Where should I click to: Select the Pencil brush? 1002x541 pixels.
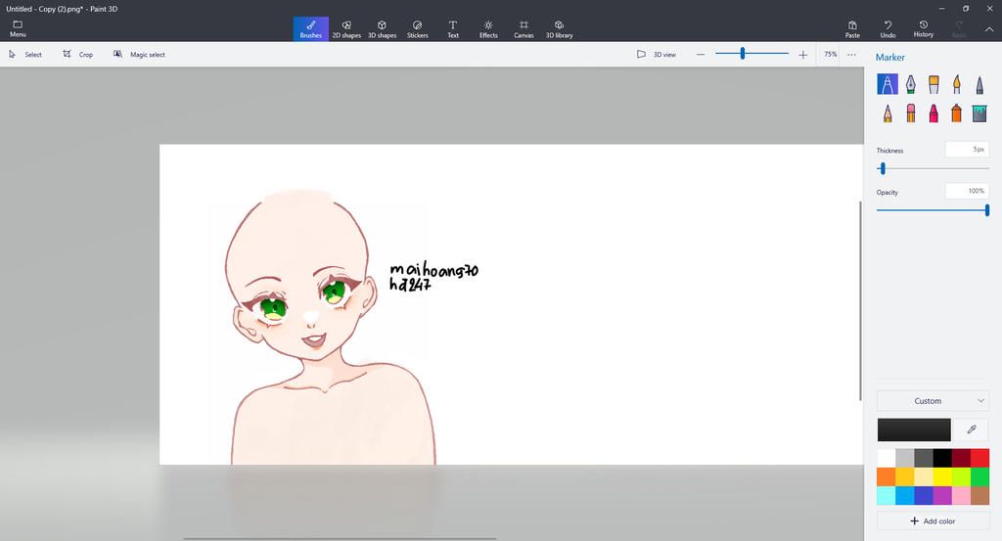[x=887, y=113]
